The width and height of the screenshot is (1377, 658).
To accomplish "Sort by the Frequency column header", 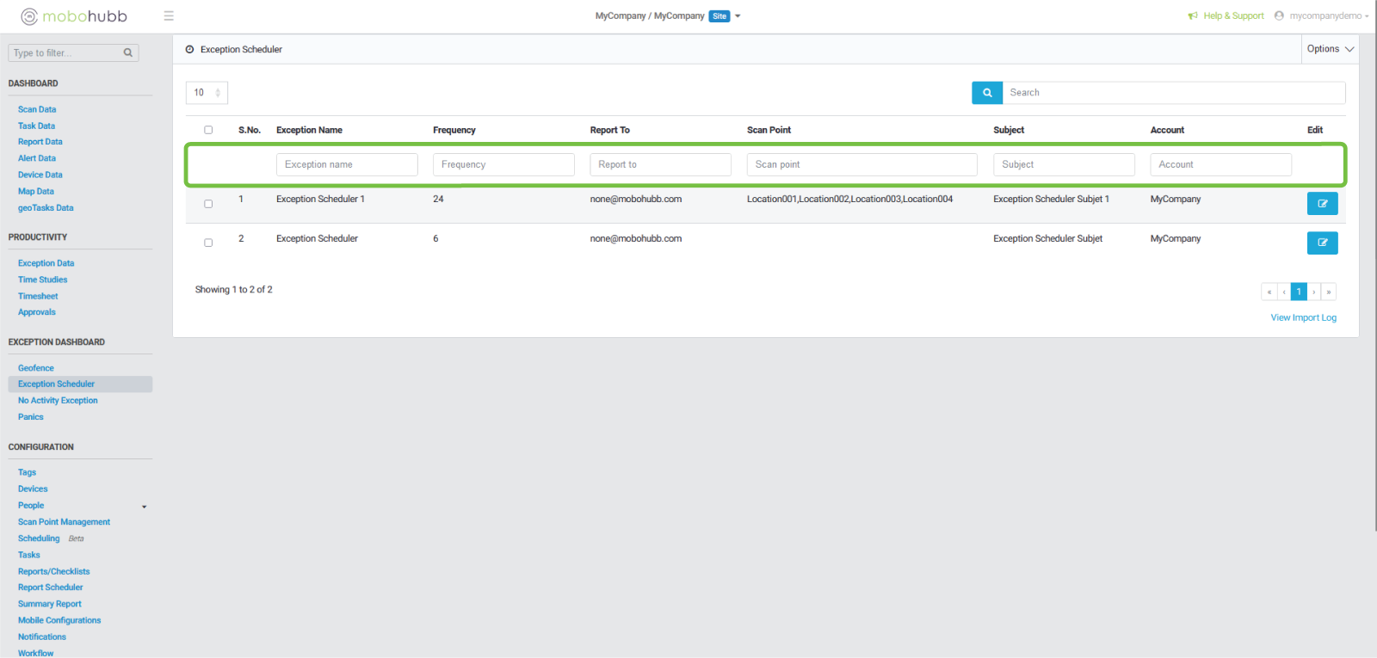I will (454, 130).
